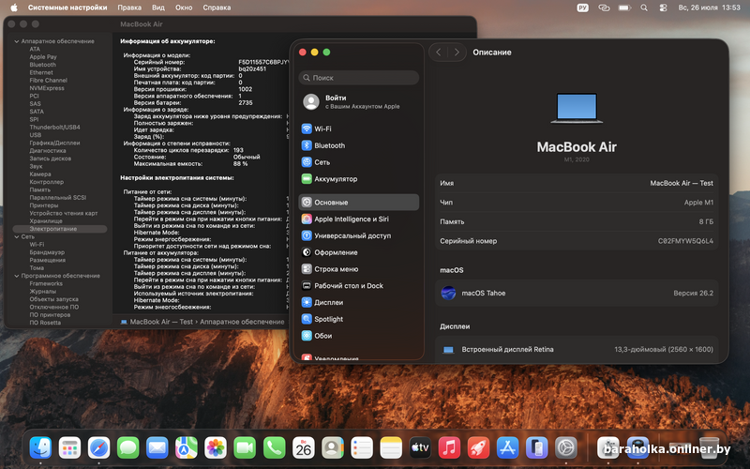Collapse Программное обеспечение tree group

(17, 276)
